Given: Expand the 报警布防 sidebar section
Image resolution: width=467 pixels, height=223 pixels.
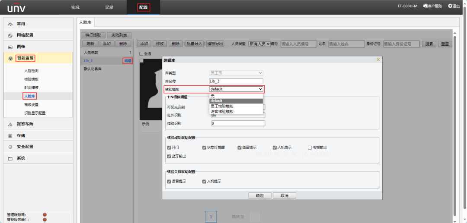Looking at the screenshot, I should 38,124.
